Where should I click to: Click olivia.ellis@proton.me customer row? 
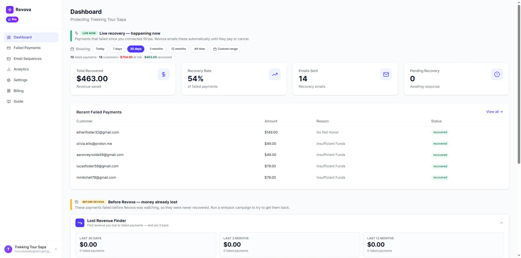pyautogui.click(x=290, y=144)
